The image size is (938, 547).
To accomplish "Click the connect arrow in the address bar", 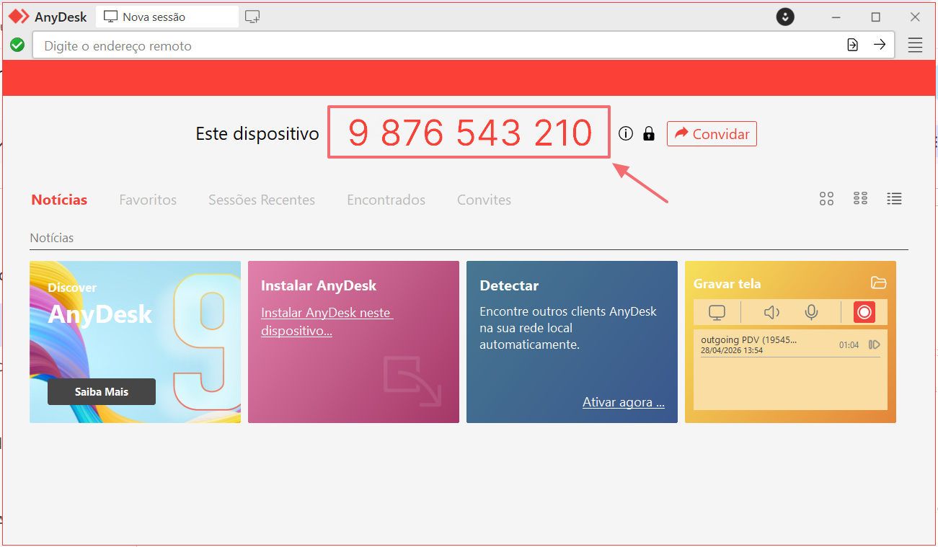I will [x=880, y=45].
